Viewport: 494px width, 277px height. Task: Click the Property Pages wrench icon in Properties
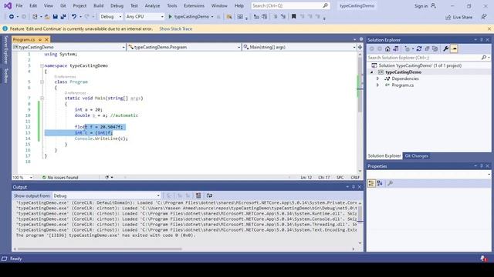[390, 183]
